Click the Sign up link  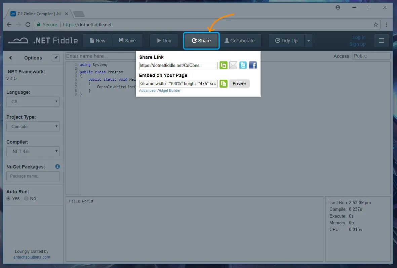[357, 44]
